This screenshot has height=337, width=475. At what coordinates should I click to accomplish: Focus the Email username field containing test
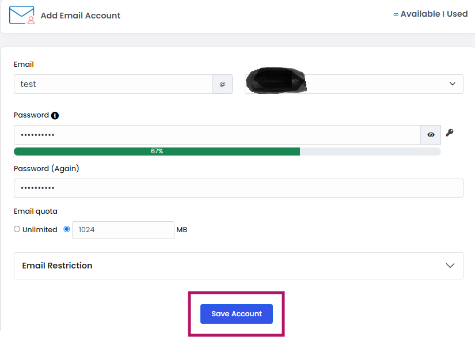click(x=113, y=84)
